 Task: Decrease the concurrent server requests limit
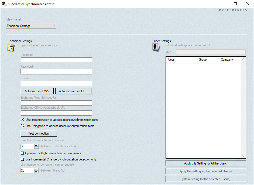tap(36, 172)
